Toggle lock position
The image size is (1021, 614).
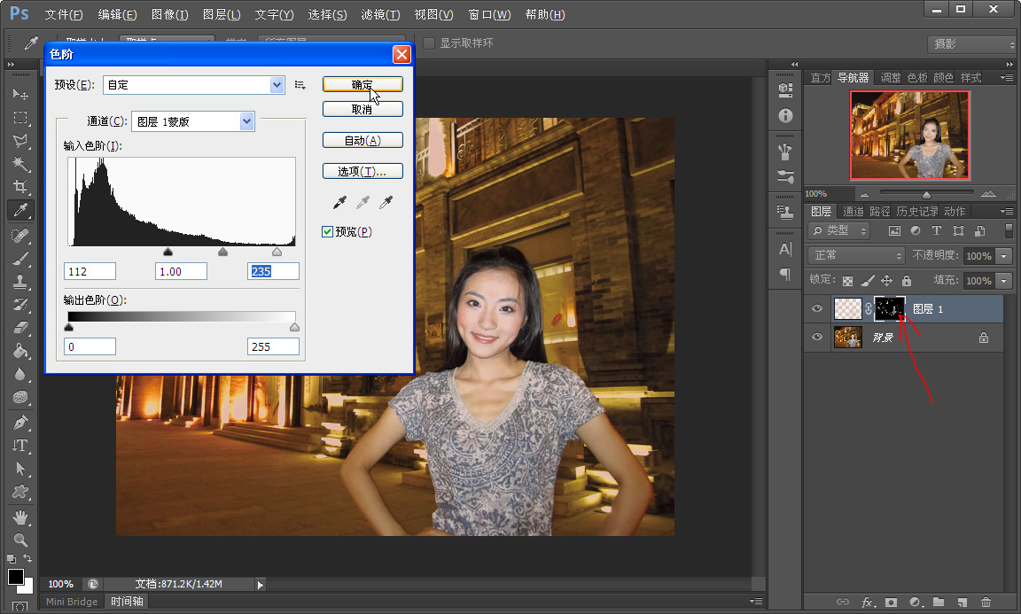(887, 281)
